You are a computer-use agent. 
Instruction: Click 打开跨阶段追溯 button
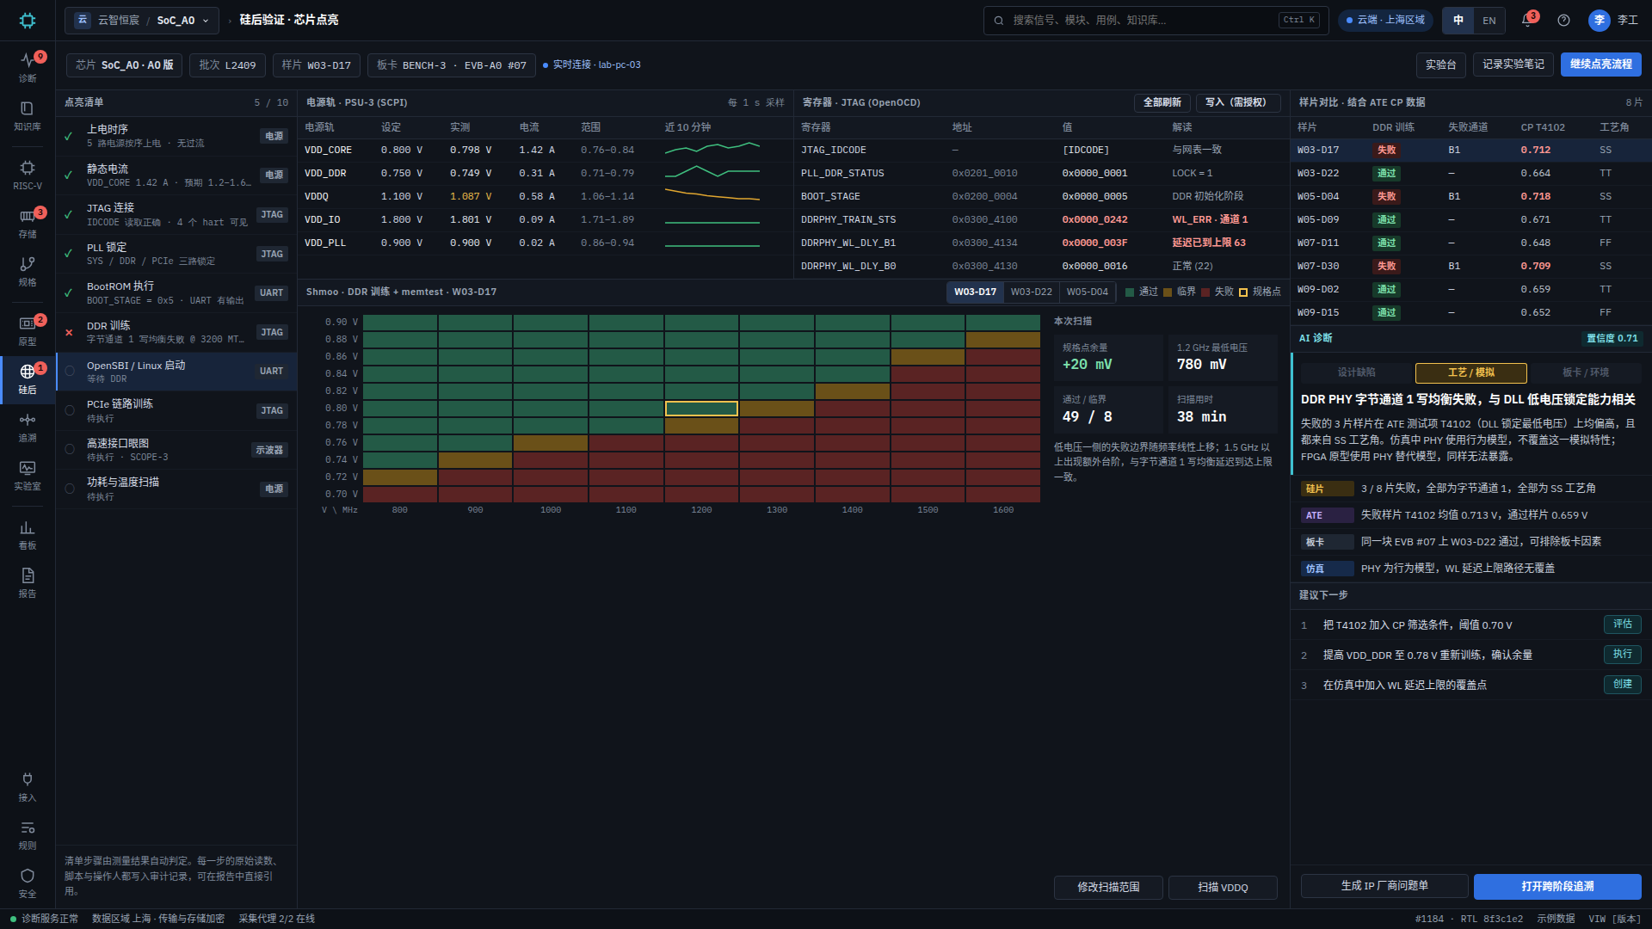[1556, 886]
